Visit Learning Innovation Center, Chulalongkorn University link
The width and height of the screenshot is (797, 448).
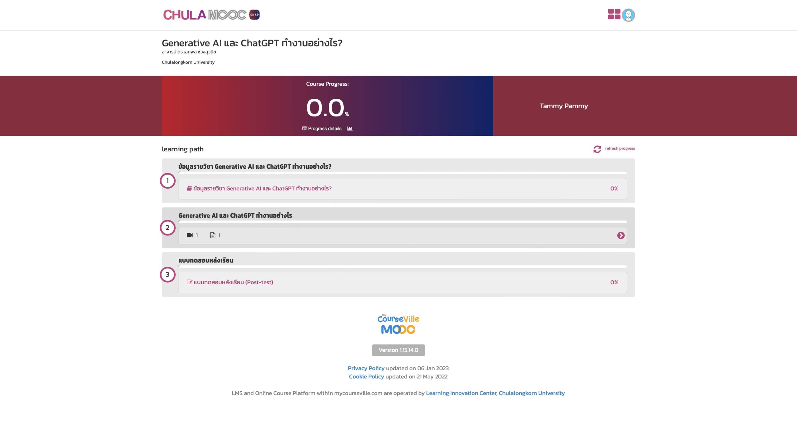pyautogui.click(x=495, y=393)
